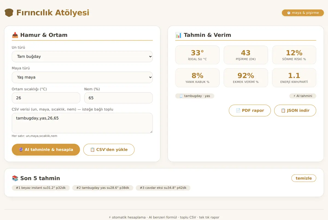Select the Yanık kabuk % card

tap(197, 78)
